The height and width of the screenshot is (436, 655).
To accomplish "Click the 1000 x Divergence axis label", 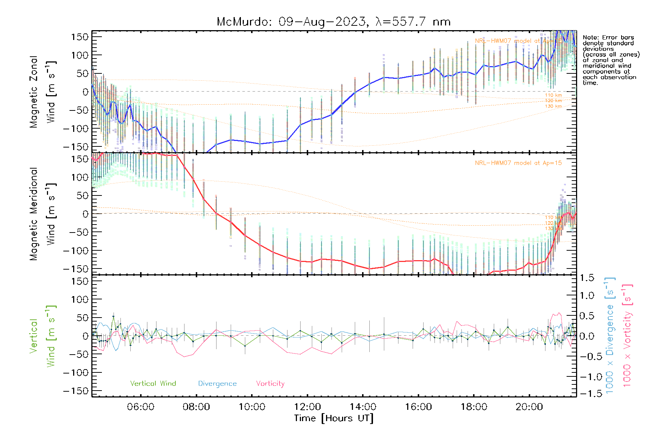I will click(x=610, y=336).
